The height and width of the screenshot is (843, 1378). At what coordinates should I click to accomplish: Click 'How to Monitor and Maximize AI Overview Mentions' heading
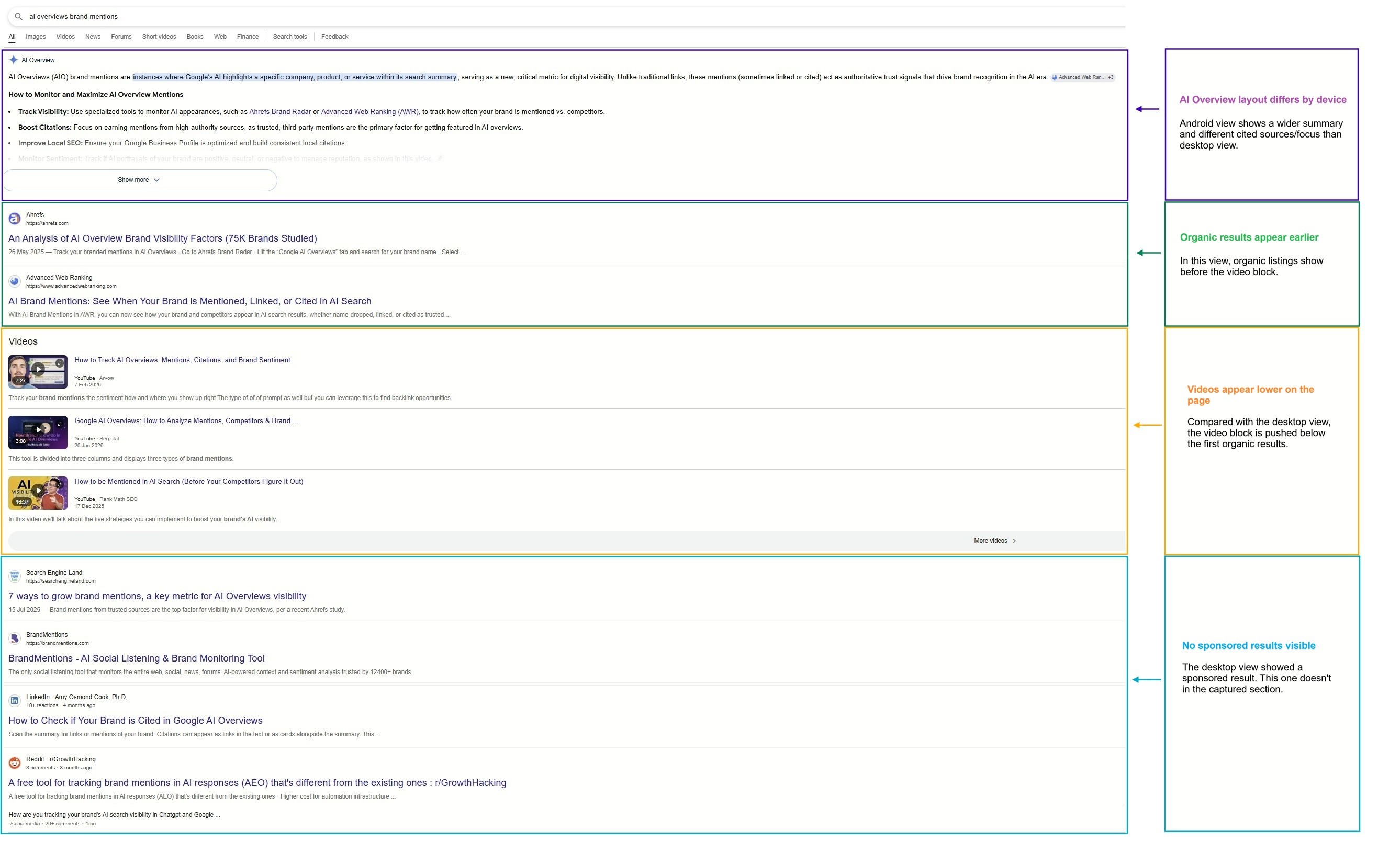point(96,95)
